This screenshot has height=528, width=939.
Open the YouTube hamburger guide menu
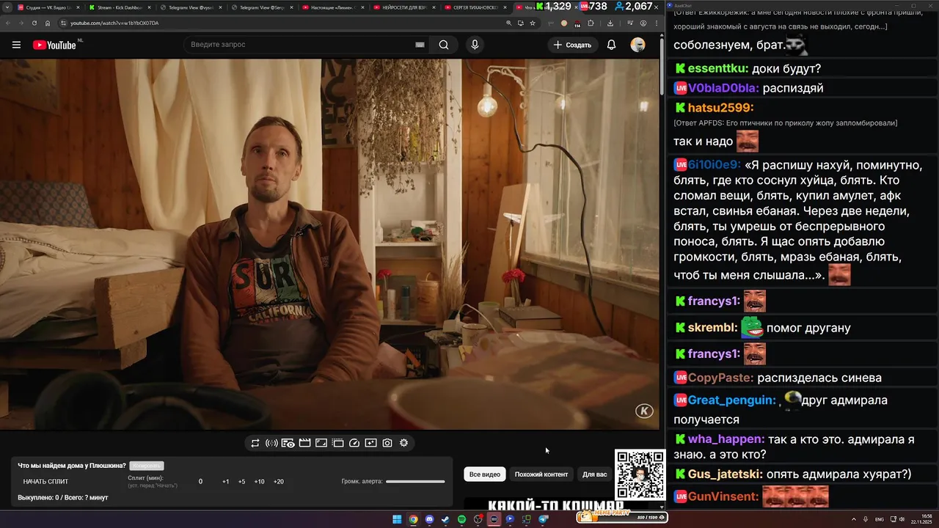point(16,45)
